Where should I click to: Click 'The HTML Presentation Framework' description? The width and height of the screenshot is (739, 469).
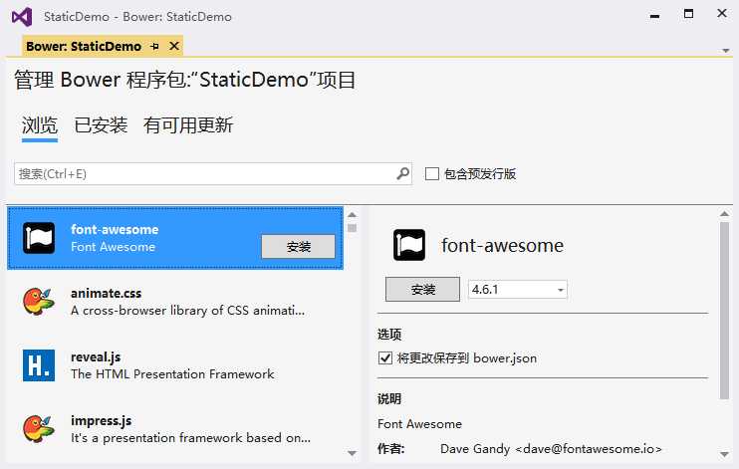click(x=172, y=374)
